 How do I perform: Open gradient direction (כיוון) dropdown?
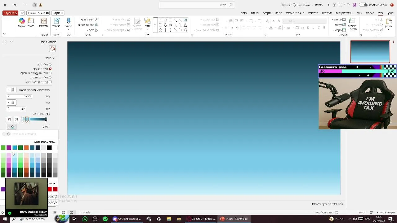pos(11,103)
